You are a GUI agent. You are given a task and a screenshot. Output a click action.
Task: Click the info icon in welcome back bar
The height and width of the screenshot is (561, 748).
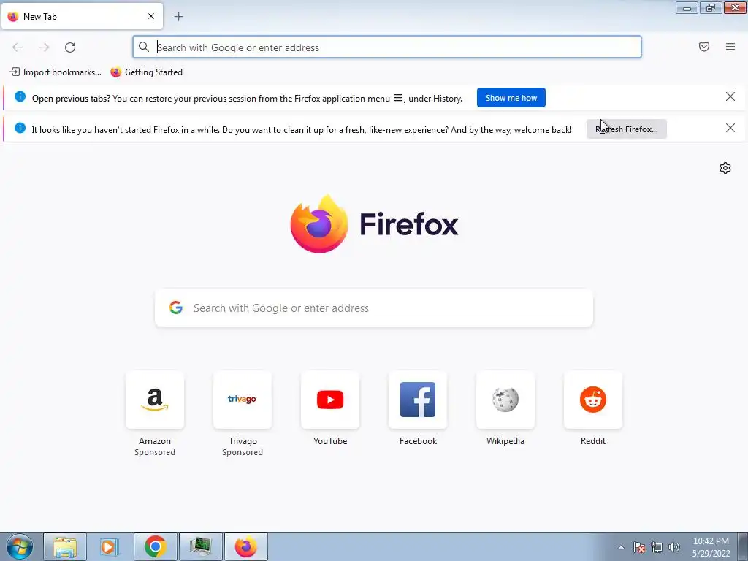(x=20, y=128)
